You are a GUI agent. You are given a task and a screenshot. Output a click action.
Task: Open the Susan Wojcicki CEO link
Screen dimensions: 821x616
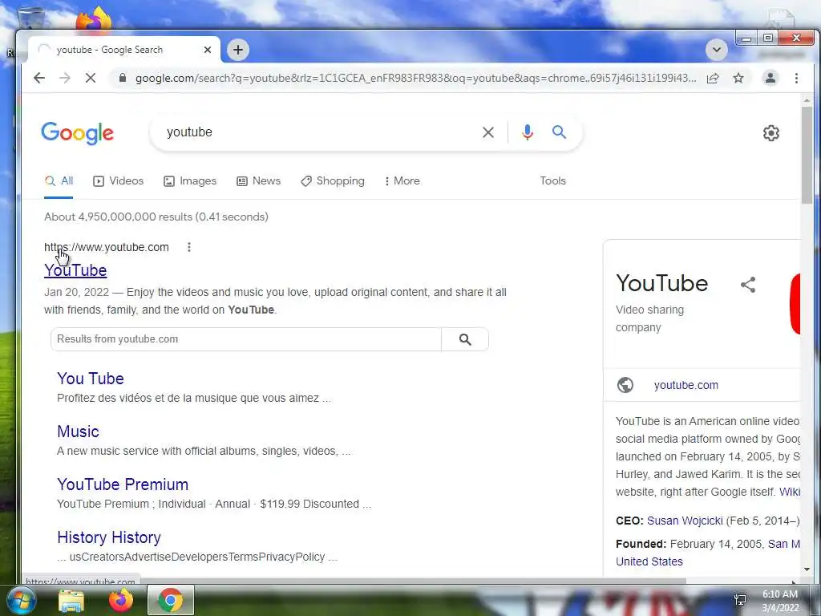click(x=685, y=521)
